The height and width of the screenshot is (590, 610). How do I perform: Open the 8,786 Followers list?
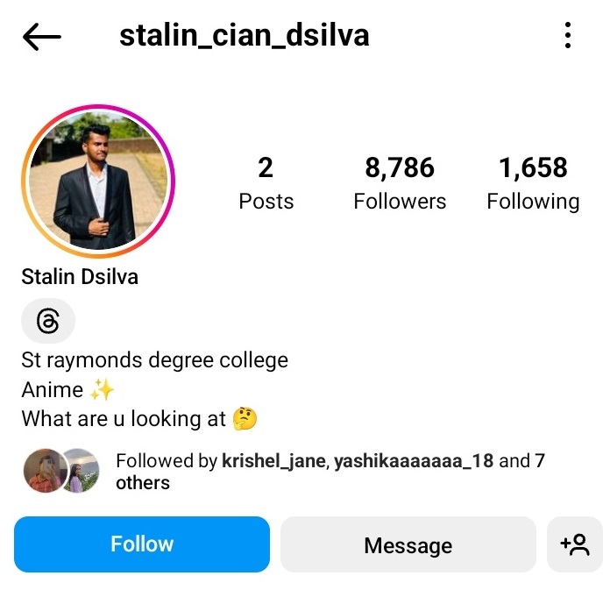point(400,183)
